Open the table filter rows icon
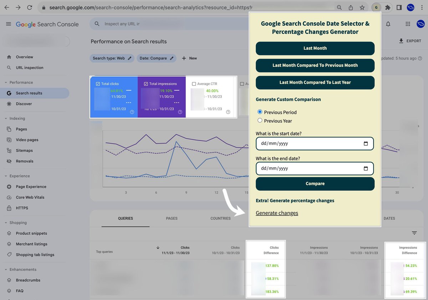 [414, 233]
